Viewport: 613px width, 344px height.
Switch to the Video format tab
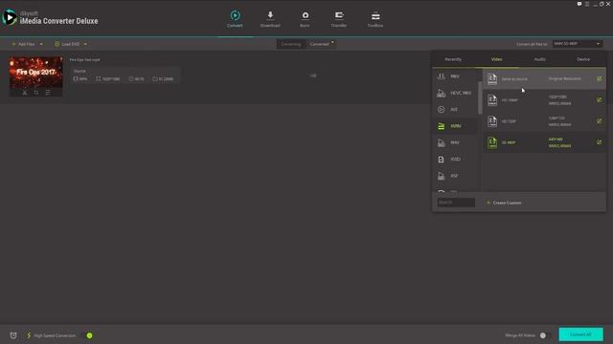click(x=496, y=59)
